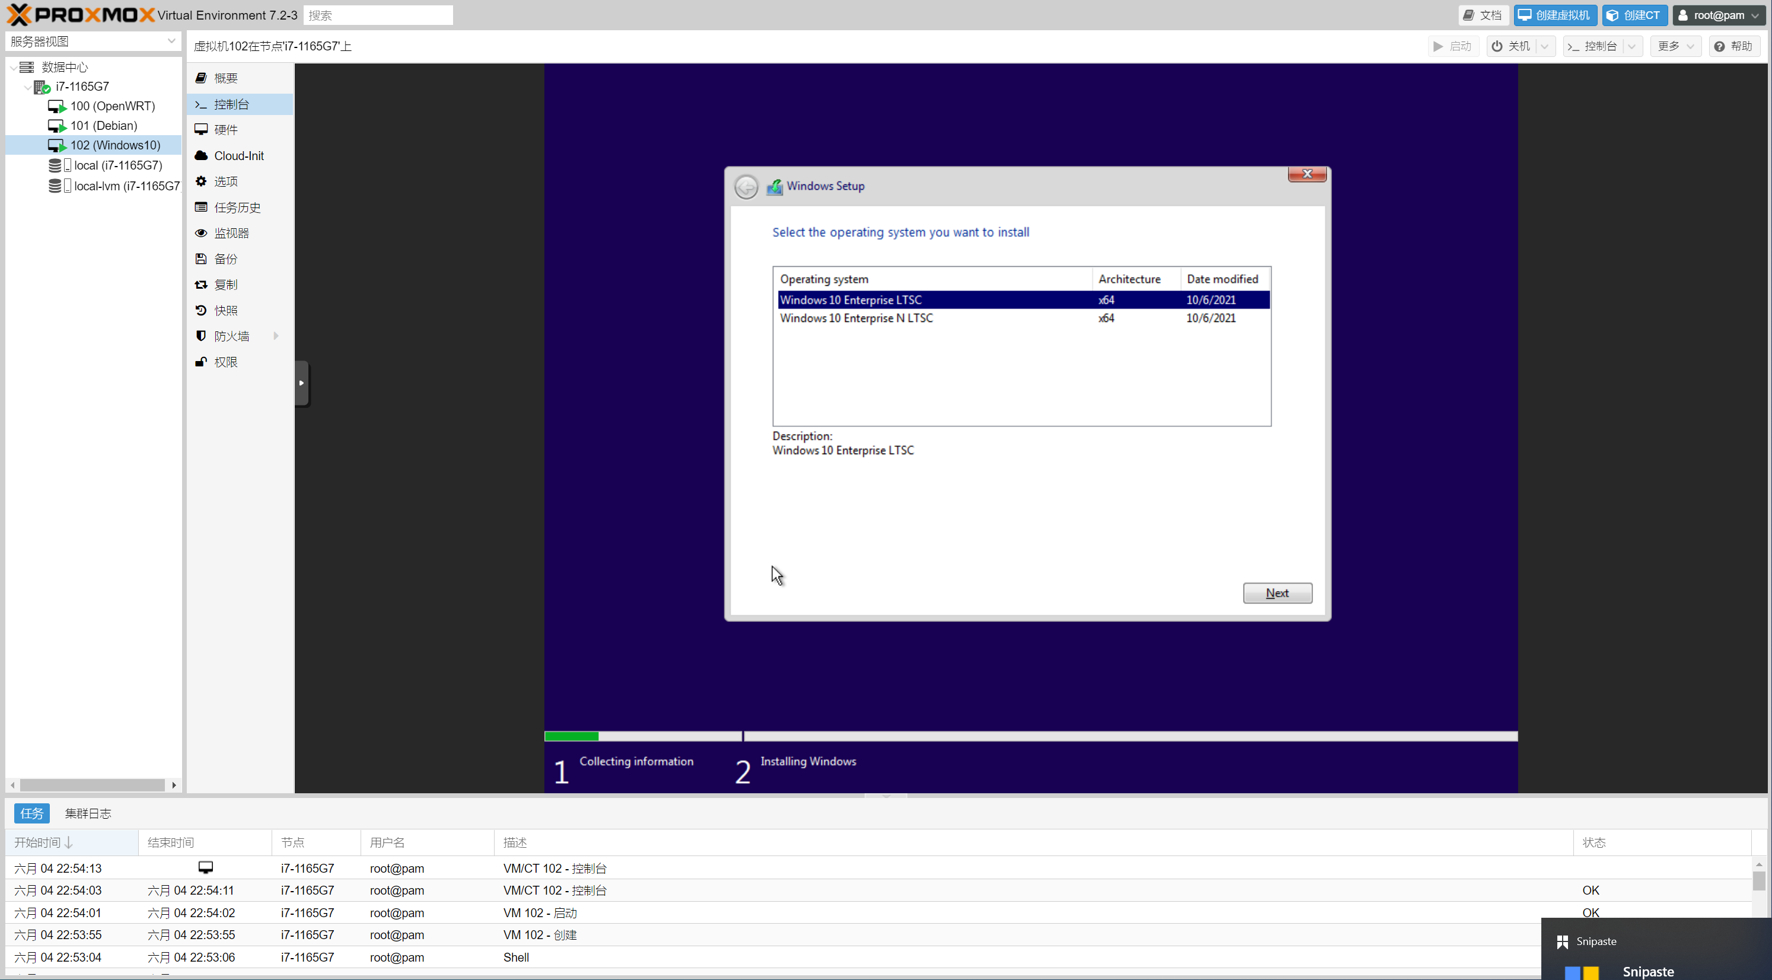This screenshot has width=1772, height=980.
Task: Expand the console side panel arrow
Action: [x=301, y=383]
